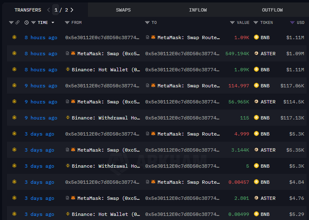The height and width of the screenshot is (220, 309).
Task: Select USD amount $117.13K
Action: point(292,118)
